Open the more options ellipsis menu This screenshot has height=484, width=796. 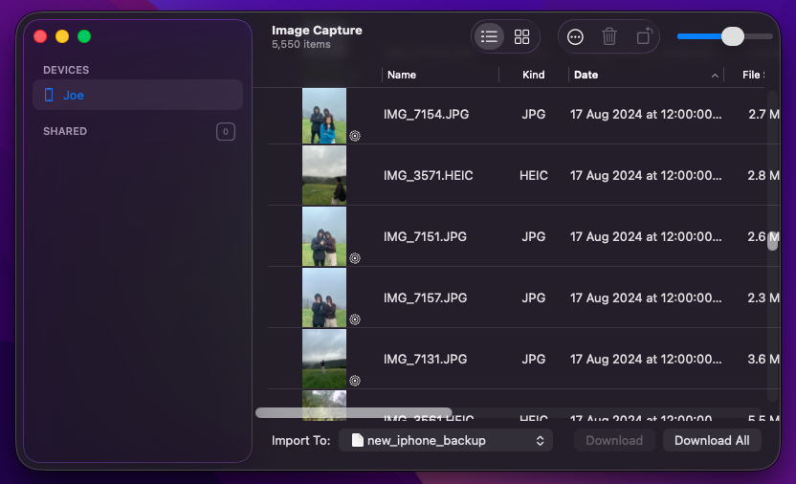pyautogui.click(x=575, y=37)
